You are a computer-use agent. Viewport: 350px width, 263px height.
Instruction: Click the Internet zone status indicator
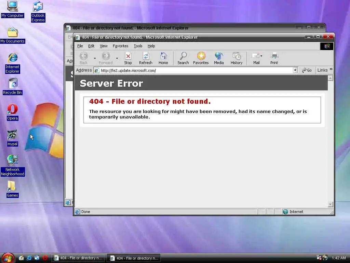tap(293, 212)
